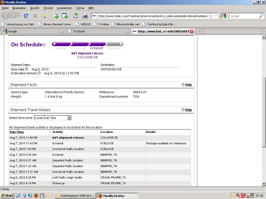Click the On Schedule help question icon
The image size is (266, 199).
(44, 45)
